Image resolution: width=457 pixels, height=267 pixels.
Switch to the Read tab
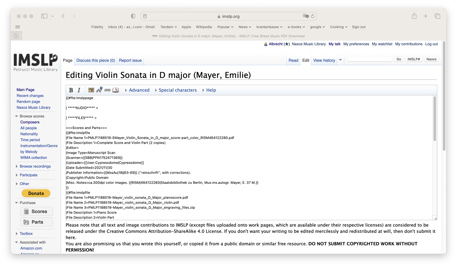tap(293, 60)
